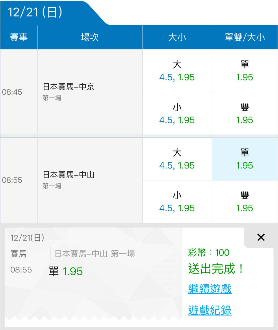This screenshot has height=330, width=278.
Task: Pick 單 1.95 for 中京 race
Action: pyautogui.click(x=245, y=71)
